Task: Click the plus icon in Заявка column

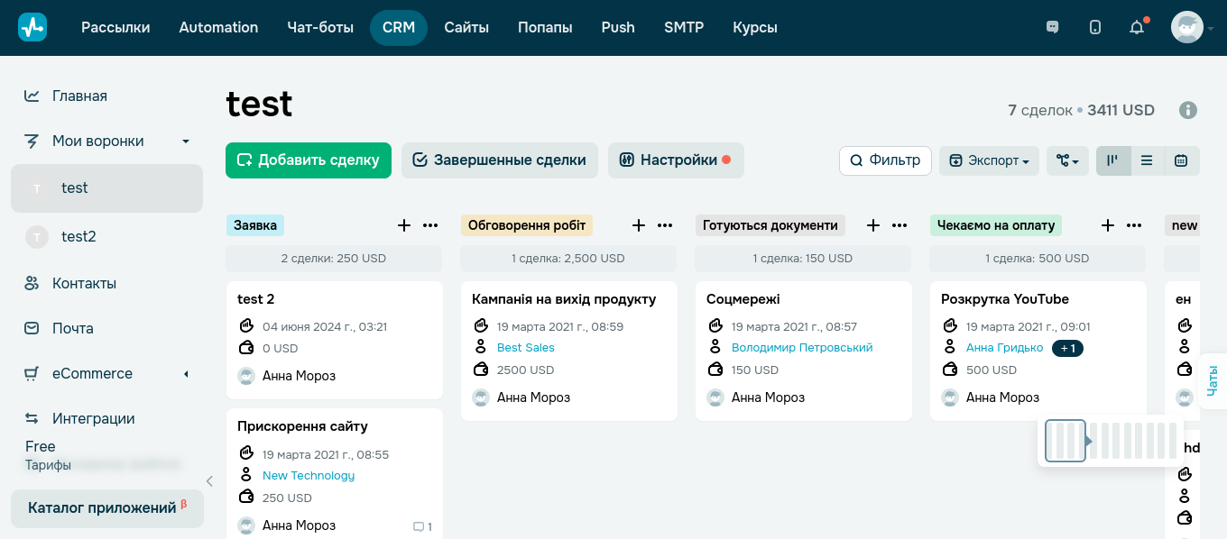Action: (404, 225)
